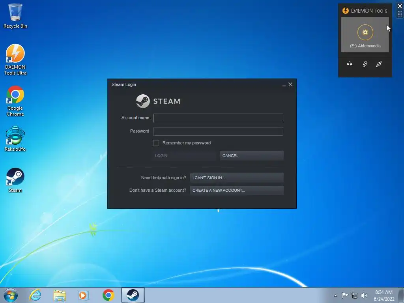Click the 'Need help with sign in?' text

(164, 178)
